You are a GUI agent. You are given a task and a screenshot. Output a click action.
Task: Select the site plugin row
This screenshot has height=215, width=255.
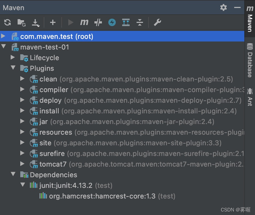pos(122,143)
